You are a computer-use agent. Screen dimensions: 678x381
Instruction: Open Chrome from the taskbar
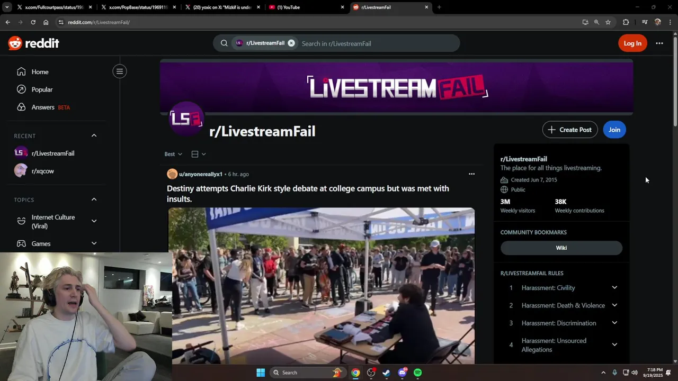[355, 373]
